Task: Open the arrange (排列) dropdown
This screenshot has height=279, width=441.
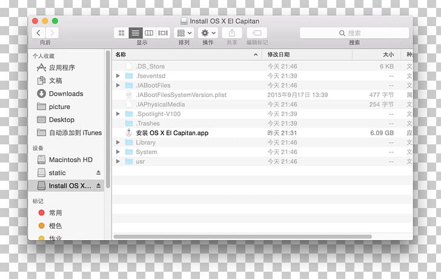Action: (x=184, y=33)
